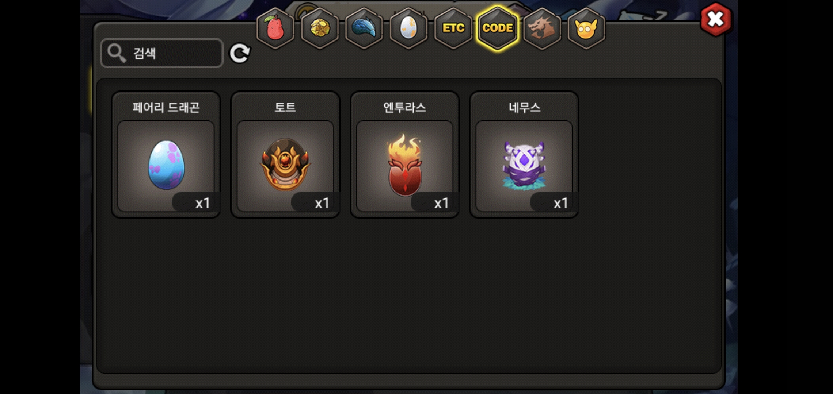Close the inventory with red X
Screen dimensions: 833x394
click(716, 19)
